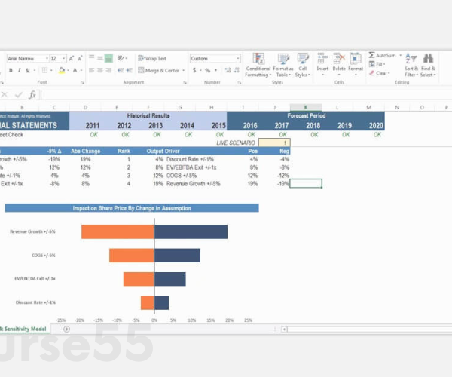This screenshot has height=377, width=452.
Task: Open the Fill menu
Action: [x=377, y=64]
